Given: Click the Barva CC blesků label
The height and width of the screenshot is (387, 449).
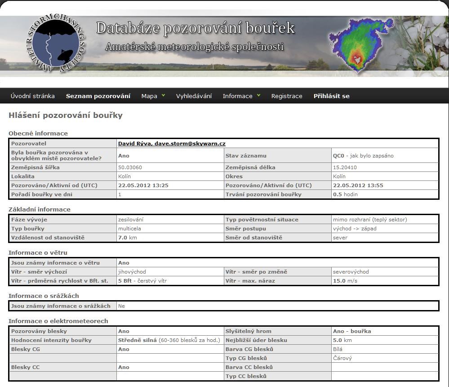Looking at the screenshot, I should (249, 367).
